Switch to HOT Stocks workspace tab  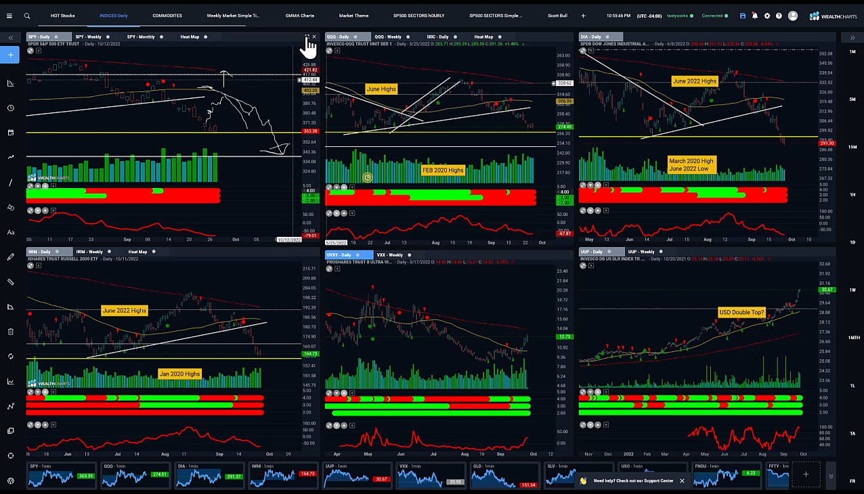[63, 16]
